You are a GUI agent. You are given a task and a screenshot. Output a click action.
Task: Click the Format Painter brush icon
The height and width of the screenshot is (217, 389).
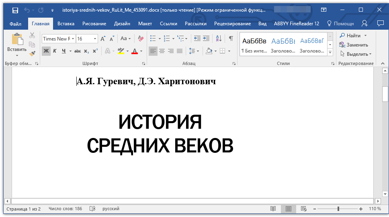coord(32,53)
